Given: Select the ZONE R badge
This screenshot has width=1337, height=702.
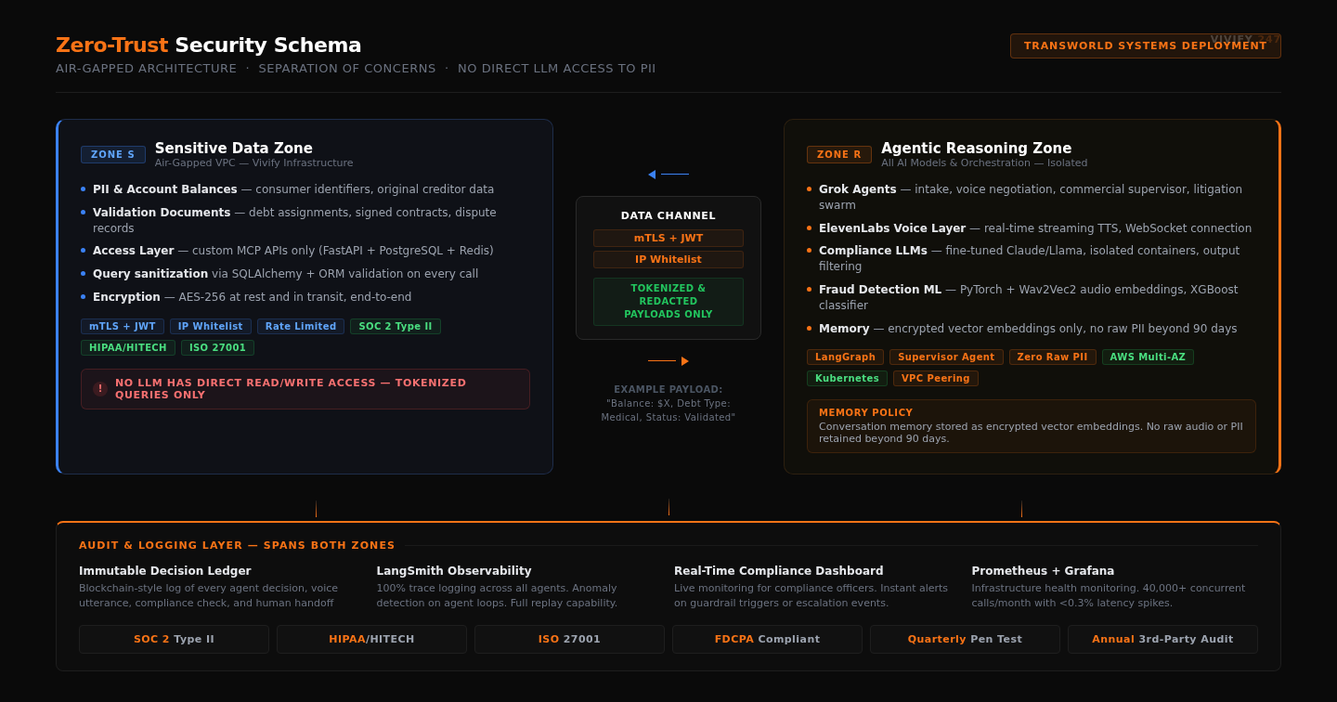Looking at the screenshot, I should pos(839,154).
